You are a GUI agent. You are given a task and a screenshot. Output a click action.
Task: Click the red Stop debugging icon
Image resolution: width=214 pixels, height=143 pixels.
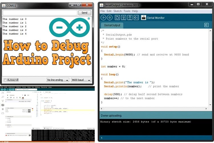(x=23, y=98)
